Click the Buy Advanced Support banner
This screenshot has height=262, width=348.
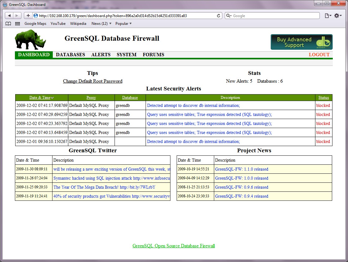tap(301, 42)
